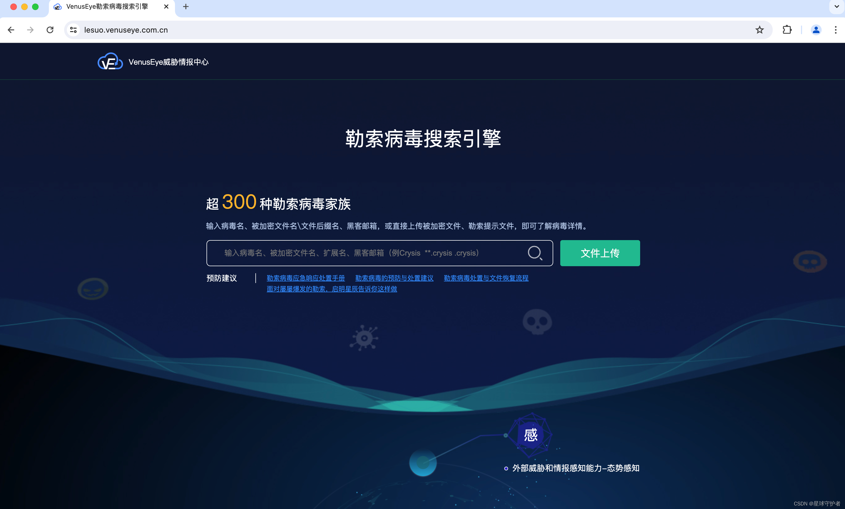Reload the page with refresh icon
The height and width of the screenshot is (509, 845).
50,30
